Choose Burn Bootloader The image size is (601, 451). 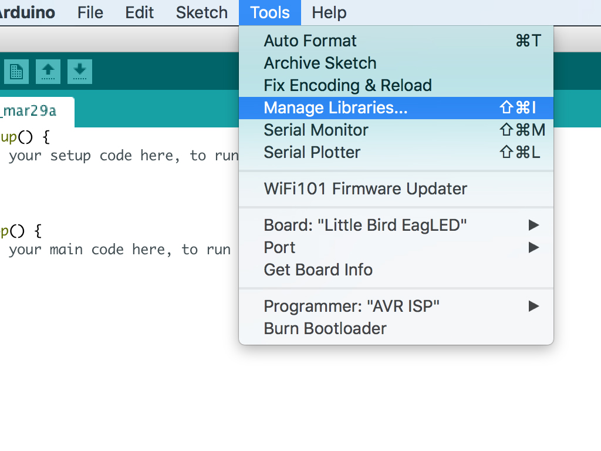coord(396,329)
